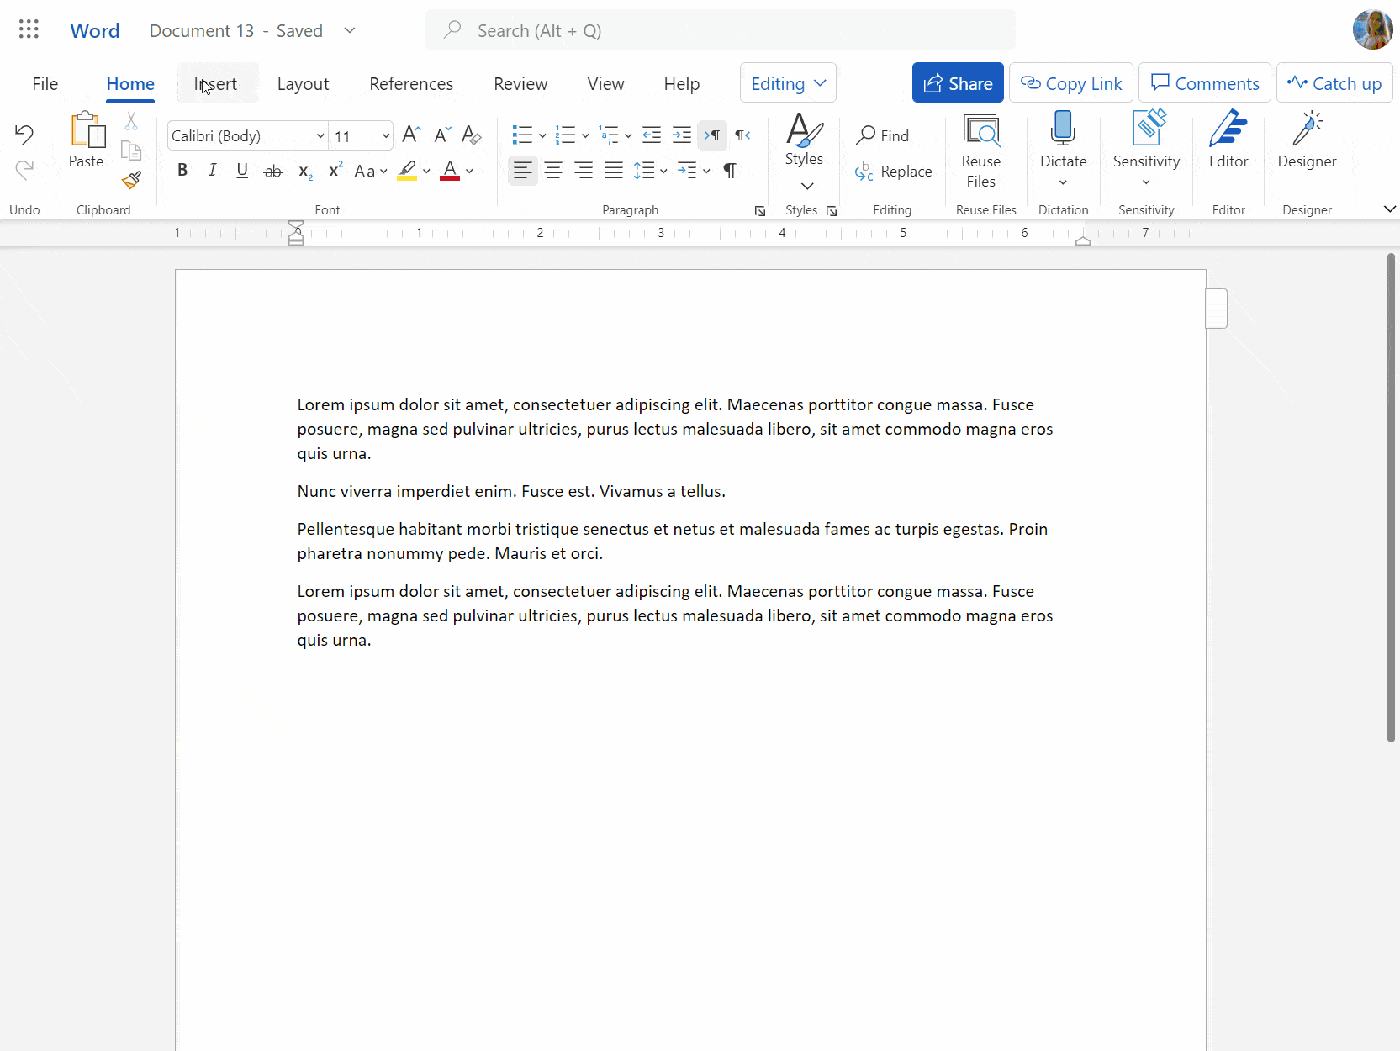
Task: Click the Grow Font icon
Action: point(411,135)
